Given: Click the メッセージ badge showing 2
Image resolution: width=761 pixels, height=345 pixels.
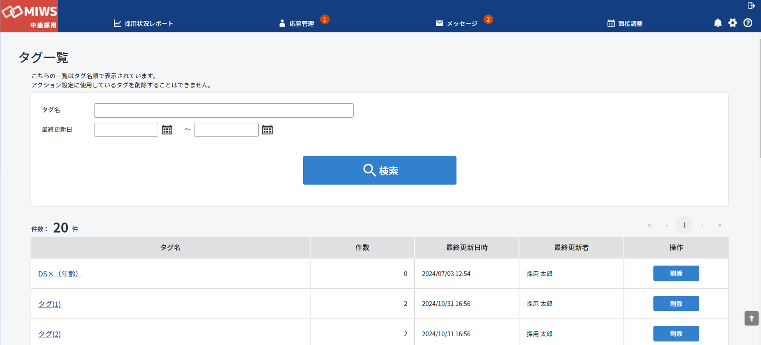Looking at the screenshot, I should [488, 19].
